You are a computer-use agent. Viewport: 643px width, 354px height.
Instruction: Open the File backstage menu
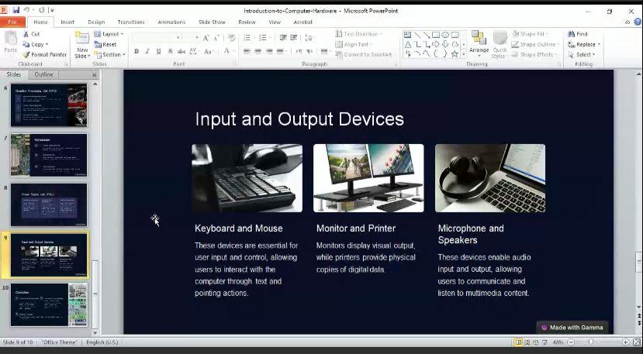click(x=12, y=22)
